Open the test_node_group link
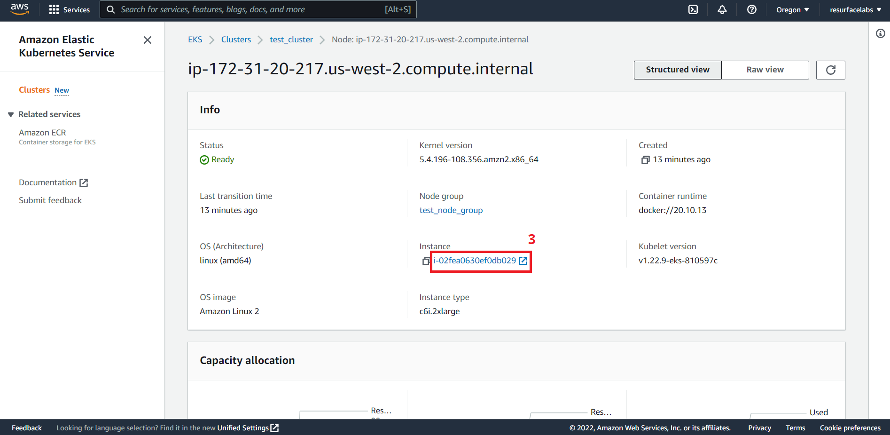Viewport: 890px width, 435px height. coord(451,210)
